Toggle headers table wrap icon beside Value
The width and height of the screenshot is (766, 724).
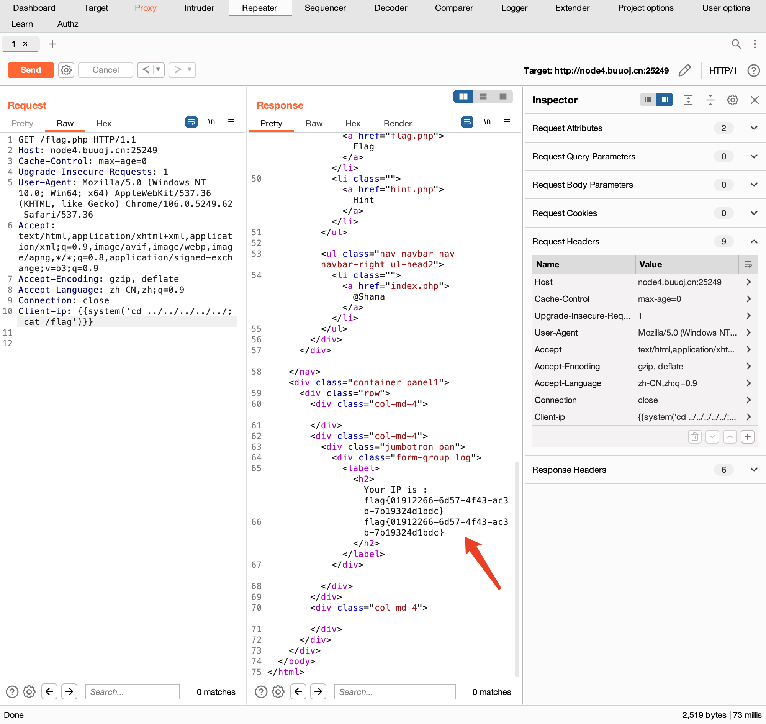tap(748, 264)
